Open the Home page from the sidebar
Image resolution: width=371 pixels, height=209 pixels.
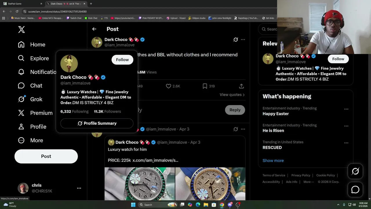coord(32,44)
